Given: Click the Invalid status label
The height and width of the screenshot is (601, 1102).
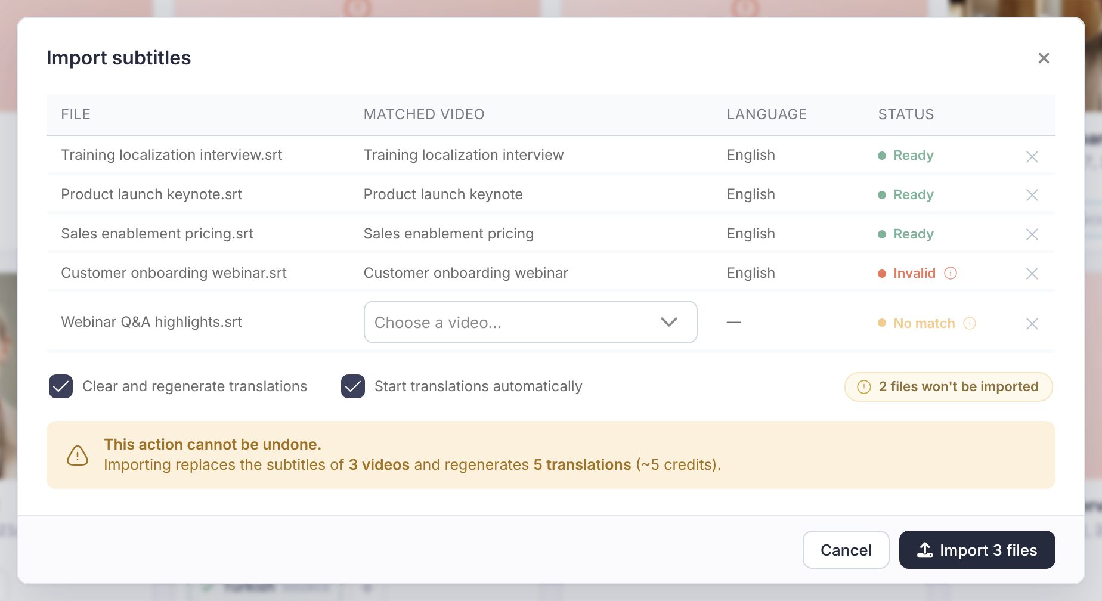Looking at the screenshot, I should pyautogui.click(x=914, y=273).
